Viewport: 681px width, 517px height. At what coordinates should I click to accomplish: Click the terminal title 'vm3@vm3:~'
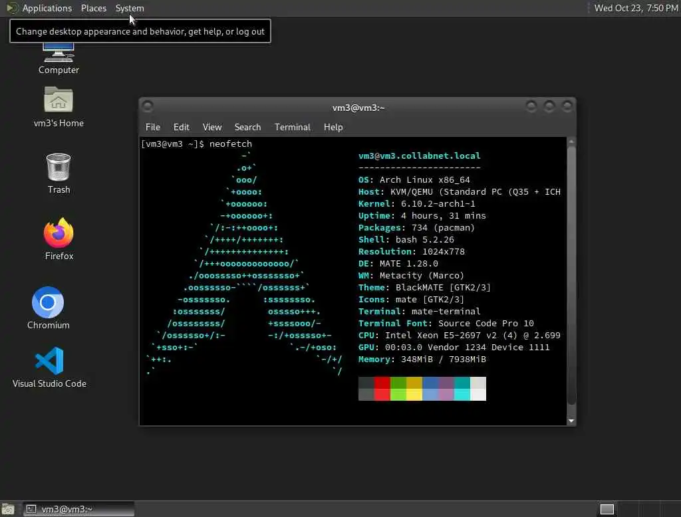(x=358, y=108)
